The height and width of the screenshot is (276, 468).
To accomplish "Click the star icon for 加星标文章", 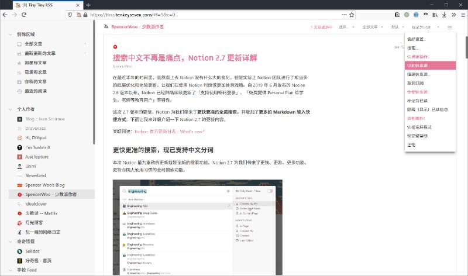I will coord(19,62).
